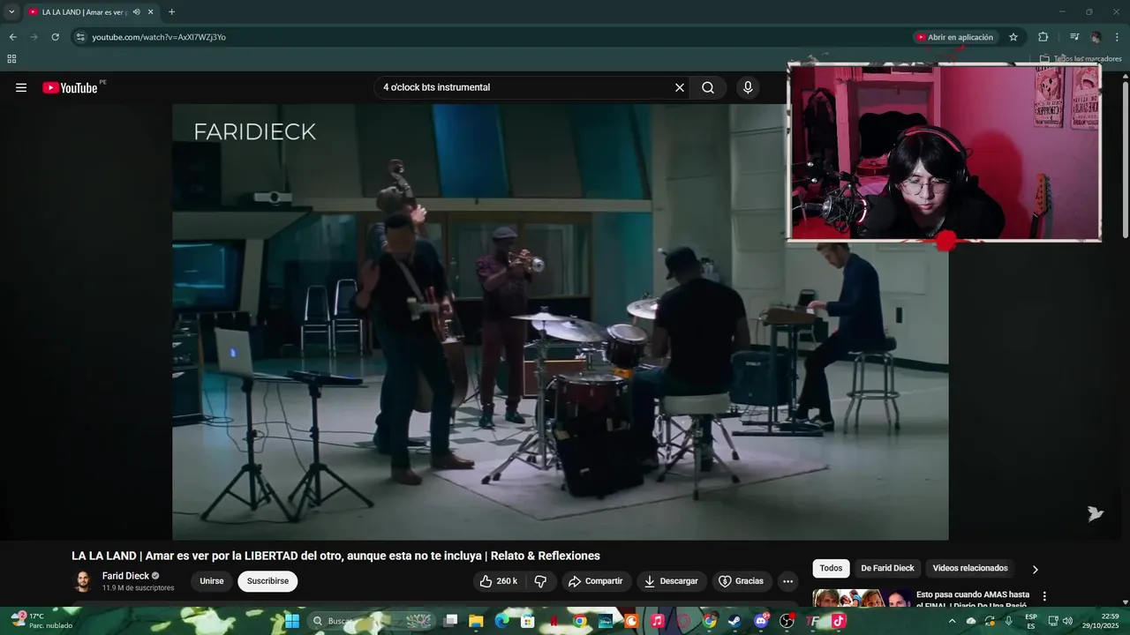Open a new browser tab
The width and height of the screenshot is (1130, 635).
tap(171, 12)
